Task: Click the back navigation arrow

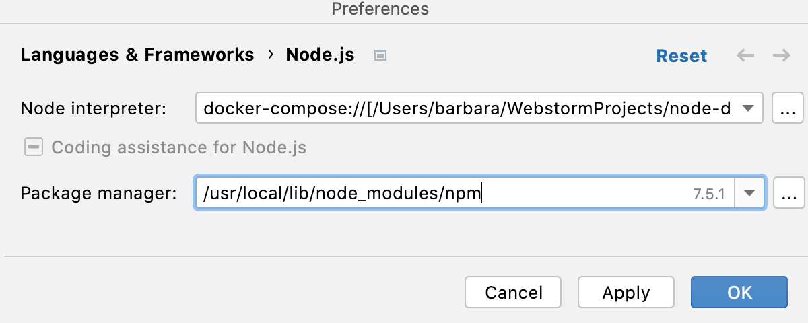Action: [745, 55]
